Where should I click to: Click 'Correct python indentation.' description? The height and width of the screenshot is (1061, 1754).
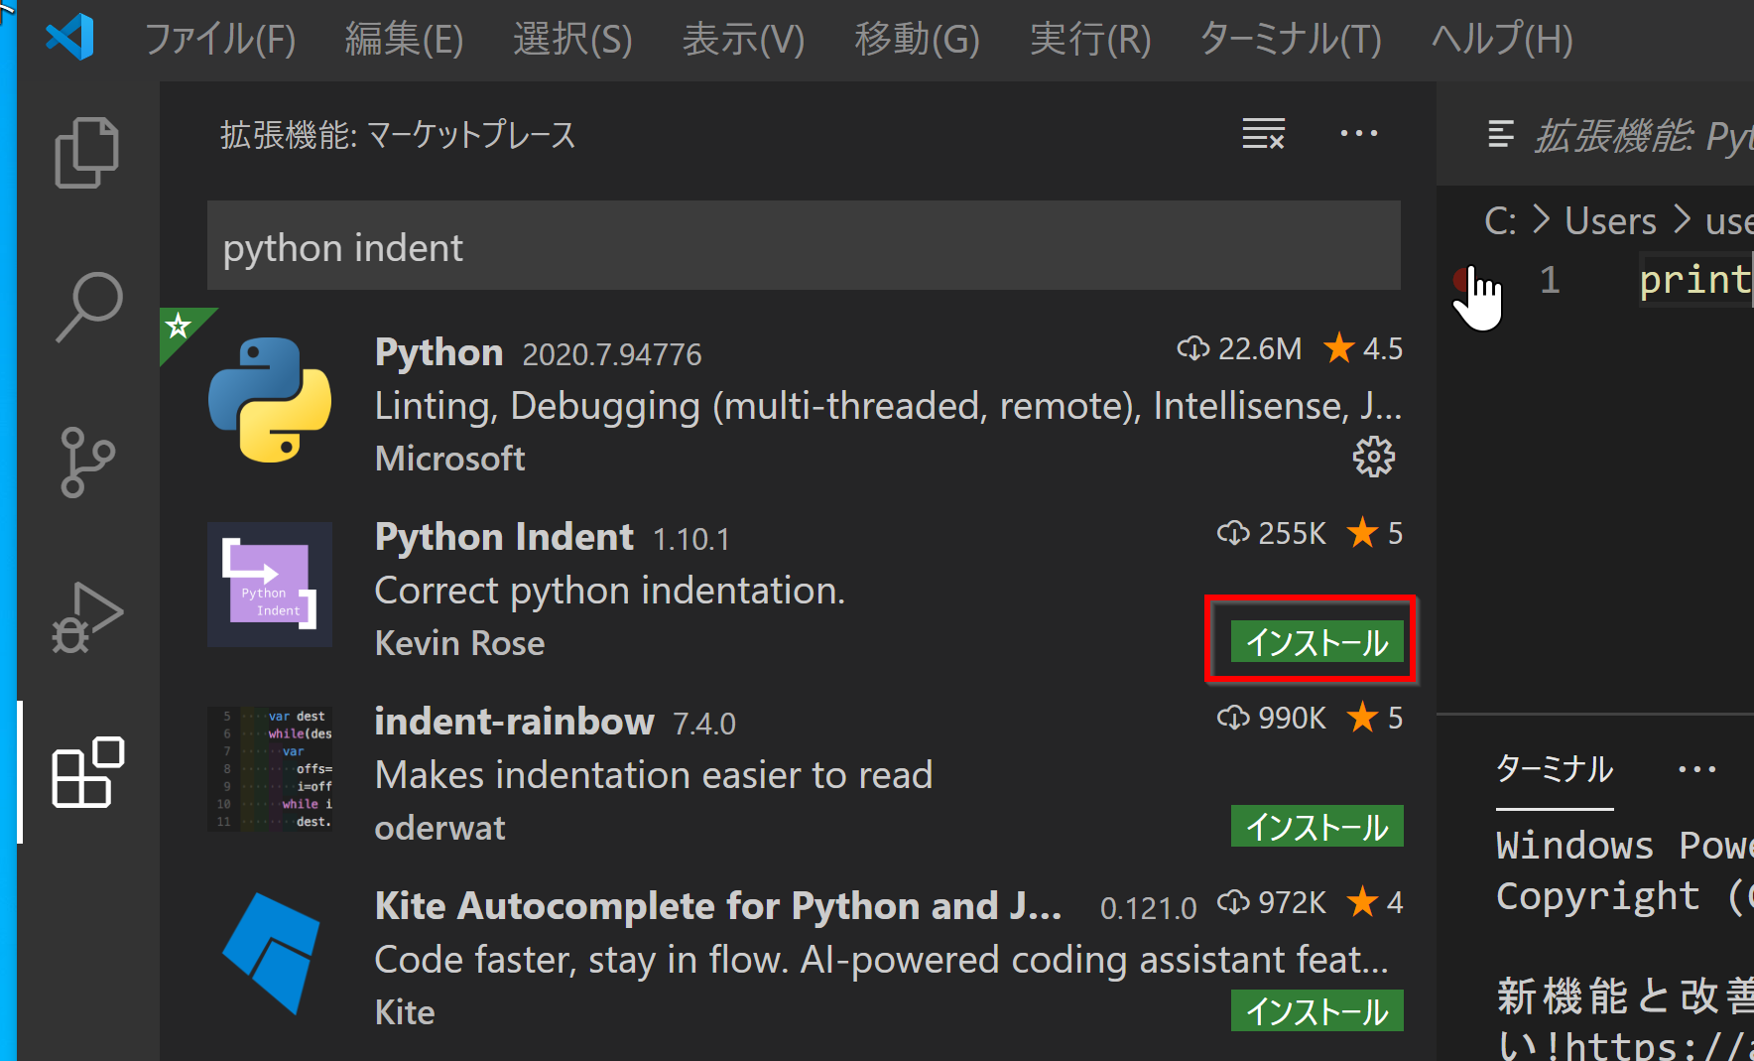point(610,591)
